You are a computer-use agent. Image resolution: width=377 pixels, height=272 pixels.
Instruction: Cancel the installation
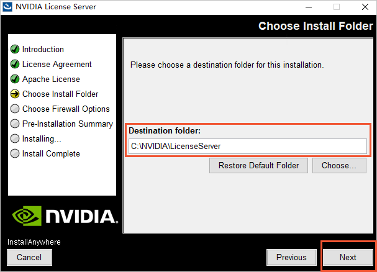(x=29, y=257)
